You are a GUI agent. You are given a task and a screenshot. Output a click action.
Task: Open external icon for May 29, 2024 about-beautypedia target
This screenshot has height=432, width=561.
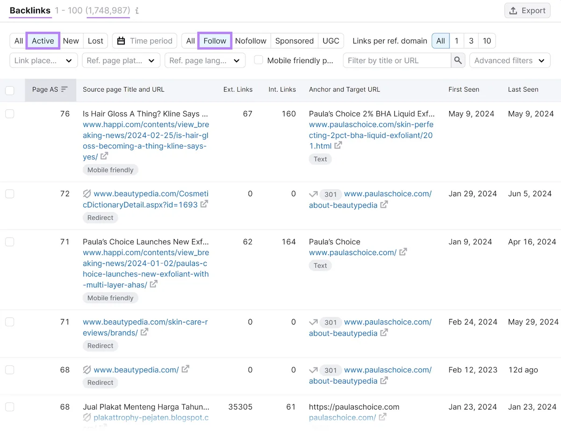click(384, 333)
